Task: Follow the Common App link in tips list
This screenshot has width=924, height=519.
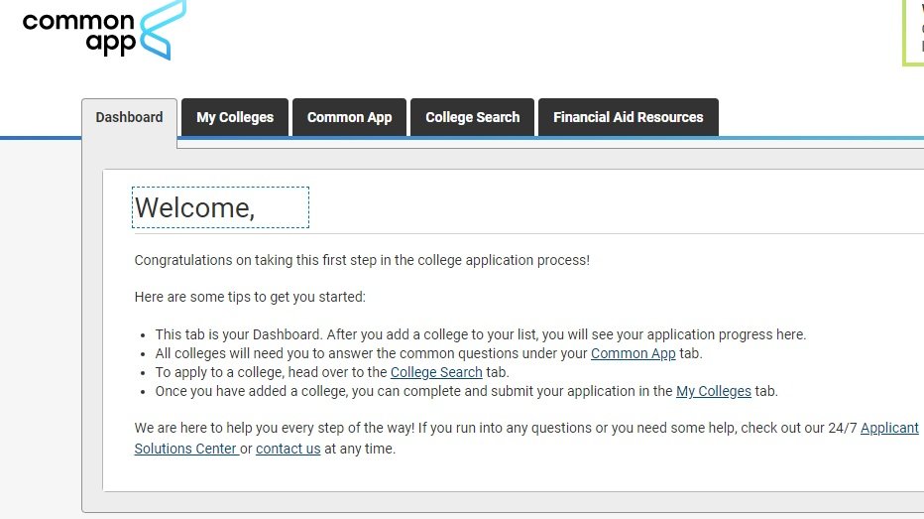Action: [633, 353]
